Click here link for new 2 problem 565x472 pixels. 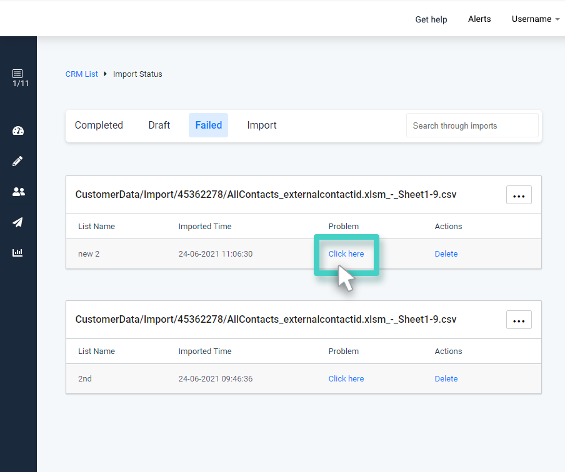(x=346, y=254)
